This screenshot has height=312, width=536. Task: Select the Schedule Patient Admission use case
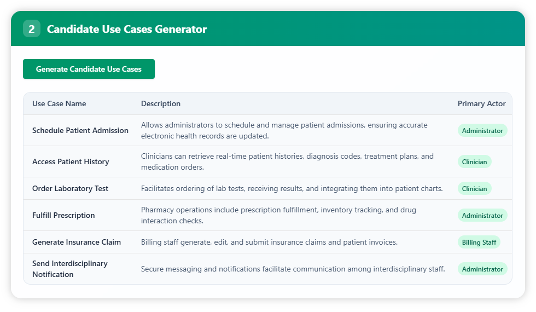point(80,130)
